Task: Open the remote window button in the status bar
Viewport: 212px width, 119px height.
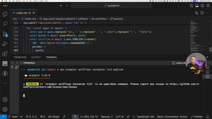Action: (4, 117)
